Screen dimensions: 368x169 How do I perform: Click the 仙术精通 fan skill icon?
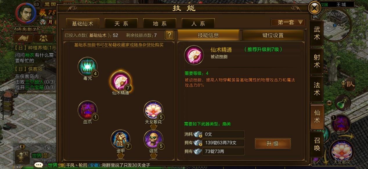pyautogui.click(x=120, y=81)
